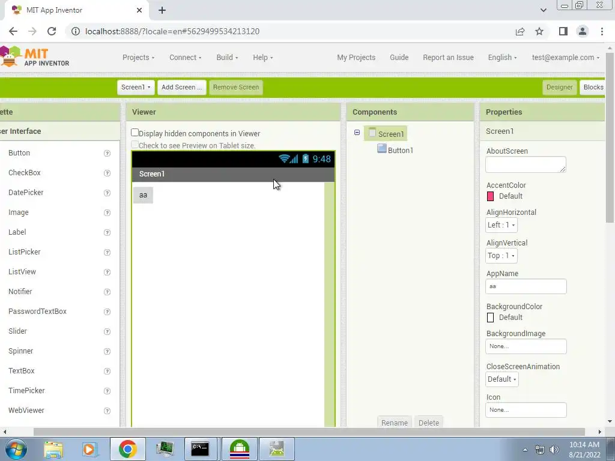
Task: Click the AppName input field
Action: click(x=526, y=286)
